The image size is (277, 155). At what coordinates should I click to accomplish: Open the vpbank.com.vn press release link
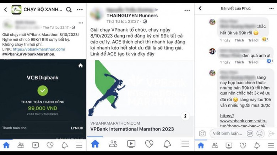click(243, 121)
